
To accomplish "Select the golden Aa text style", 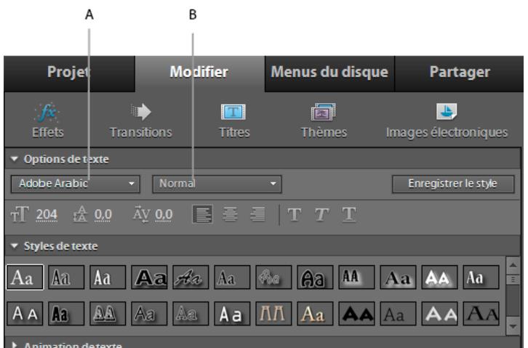I will 315,314.
